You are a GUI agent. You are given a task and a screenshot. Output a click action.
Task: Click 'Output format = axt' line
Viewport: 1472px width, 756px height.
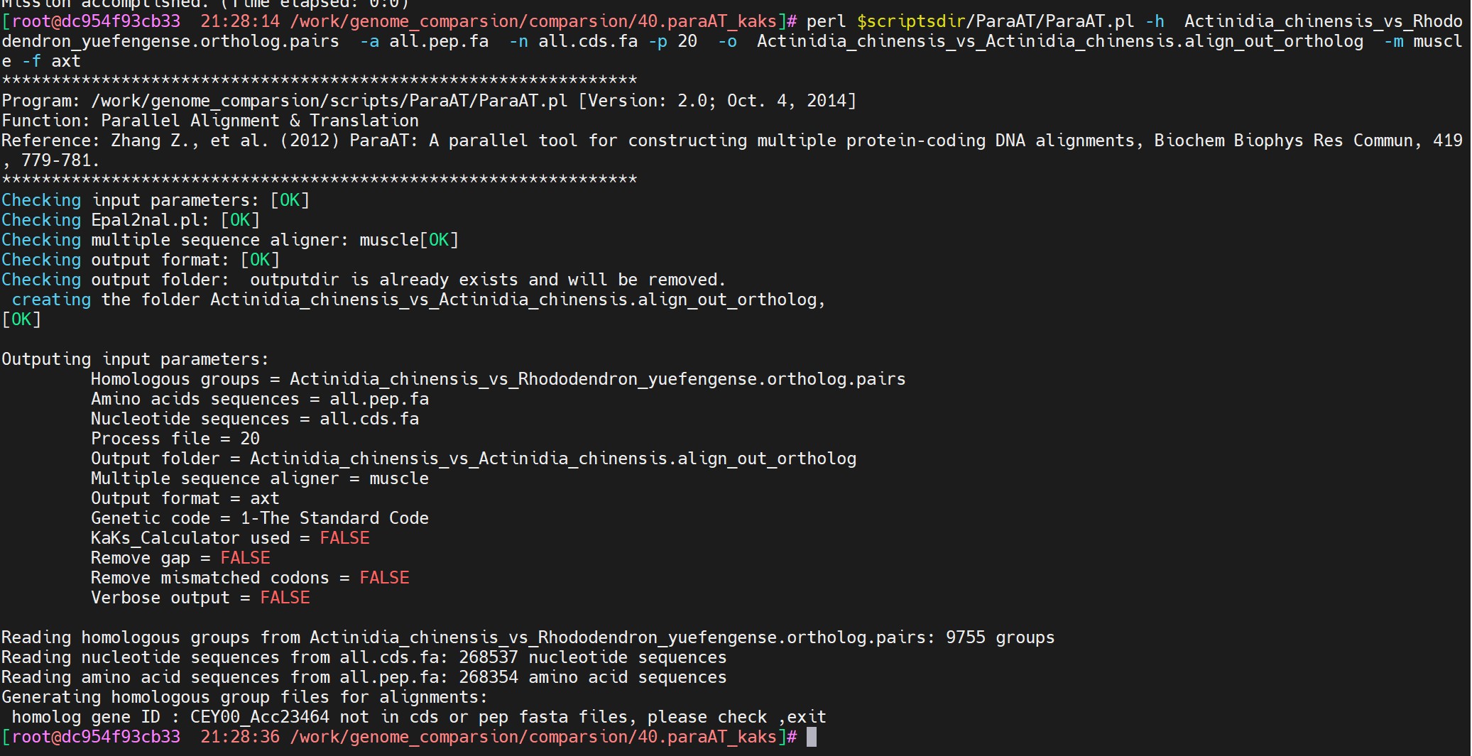coord(185,498)
